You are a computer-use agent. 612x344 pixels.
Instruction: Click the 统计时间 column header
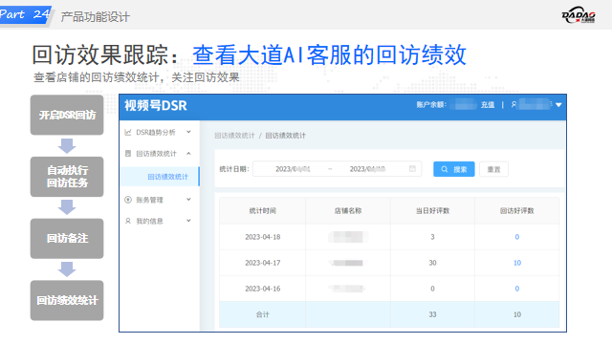pyautogui.click(x=263, y=210)
